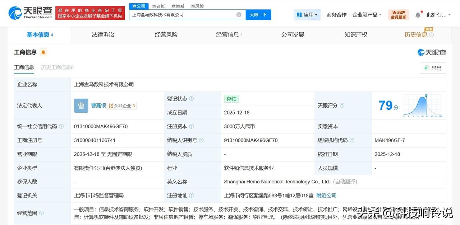The width and height of the screenshot is (460, 225).
Task: Click the green export icon on 导出 button
Action: 427,68
